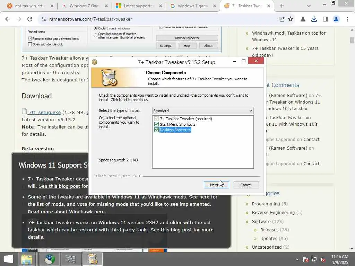Close the api-ms-win-crt tab

52,6
